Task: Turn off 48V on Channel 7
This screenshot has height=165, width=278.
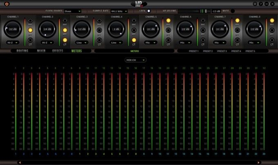Action: coord(238,20)
